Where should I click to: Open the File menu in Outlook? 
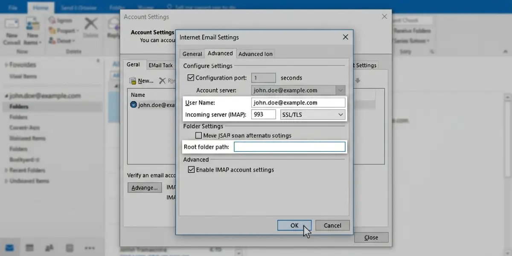click(12, 7)
